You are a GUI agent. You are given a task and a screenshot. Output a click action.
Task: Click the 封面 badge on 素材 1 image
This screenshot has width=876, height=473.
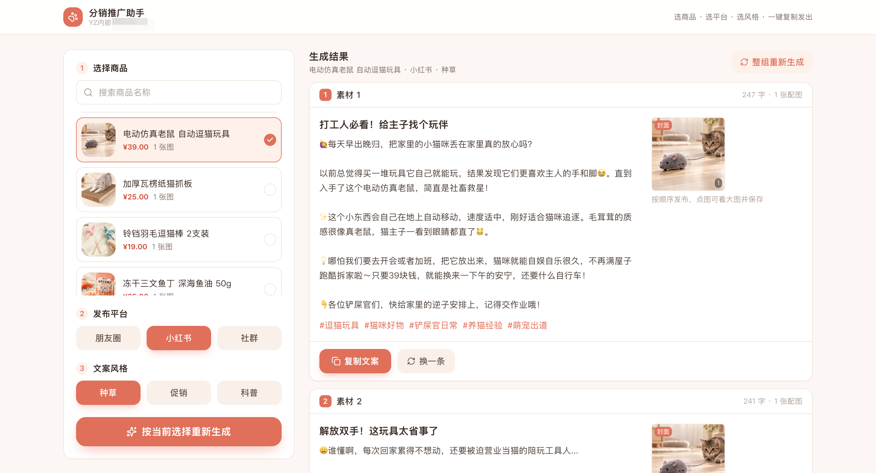(x=663, y=125)
